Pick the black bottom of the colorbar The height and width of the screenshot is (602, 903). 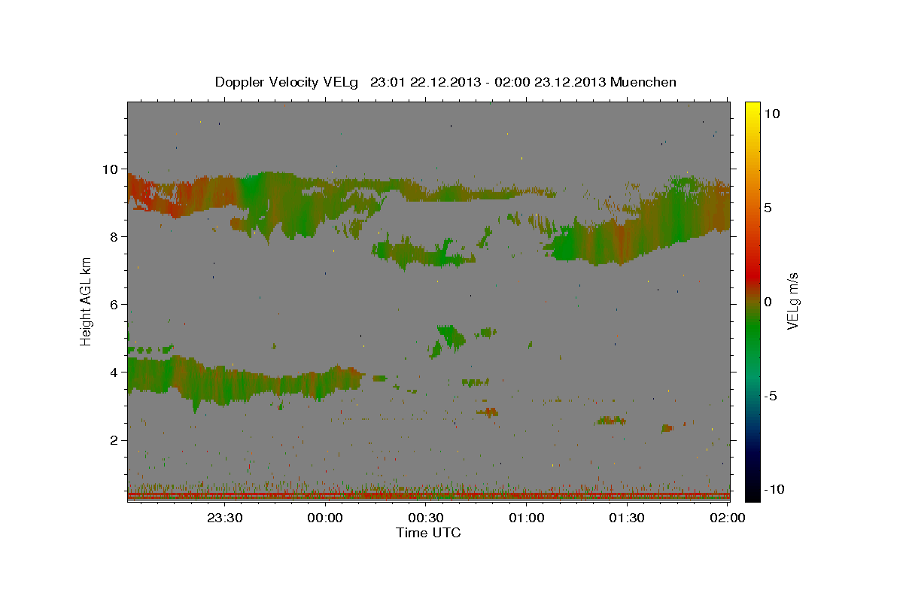click(x=752, y=493)
